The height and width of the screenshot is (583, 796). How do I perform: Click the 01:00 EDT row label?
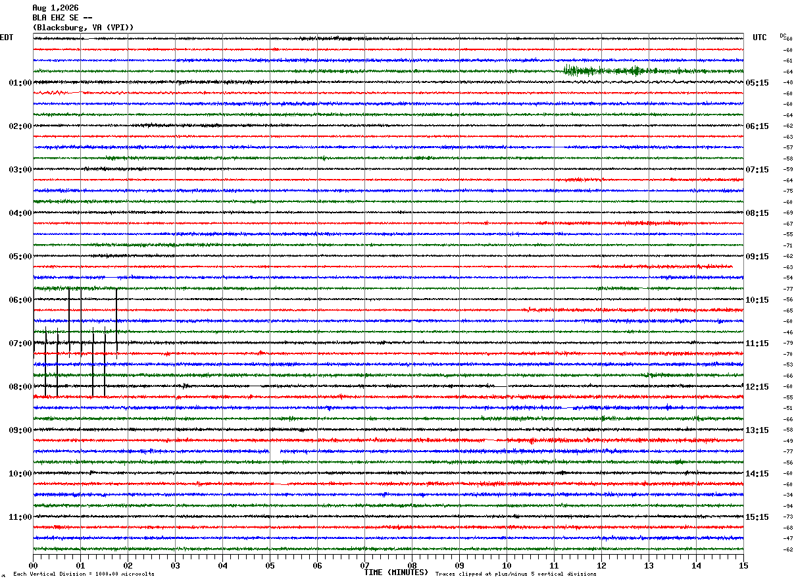(x=20, y=83)
